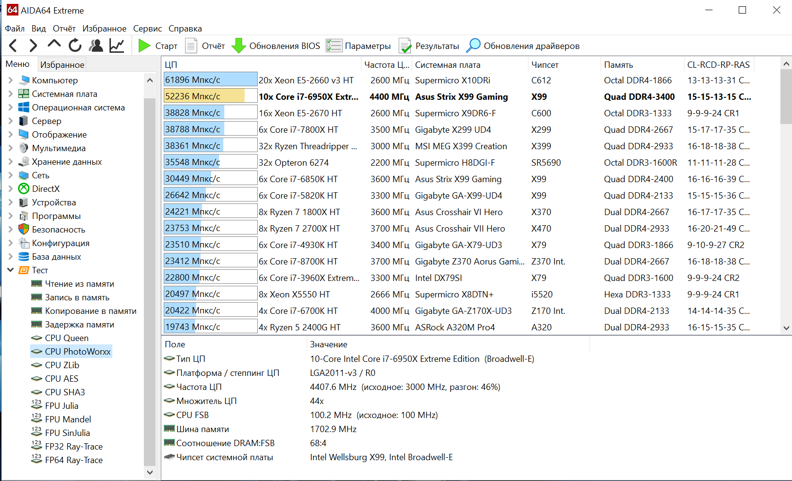Open parameters via the checklist icon
Viewport: 792px width, 481px height.
pos(334,46)
